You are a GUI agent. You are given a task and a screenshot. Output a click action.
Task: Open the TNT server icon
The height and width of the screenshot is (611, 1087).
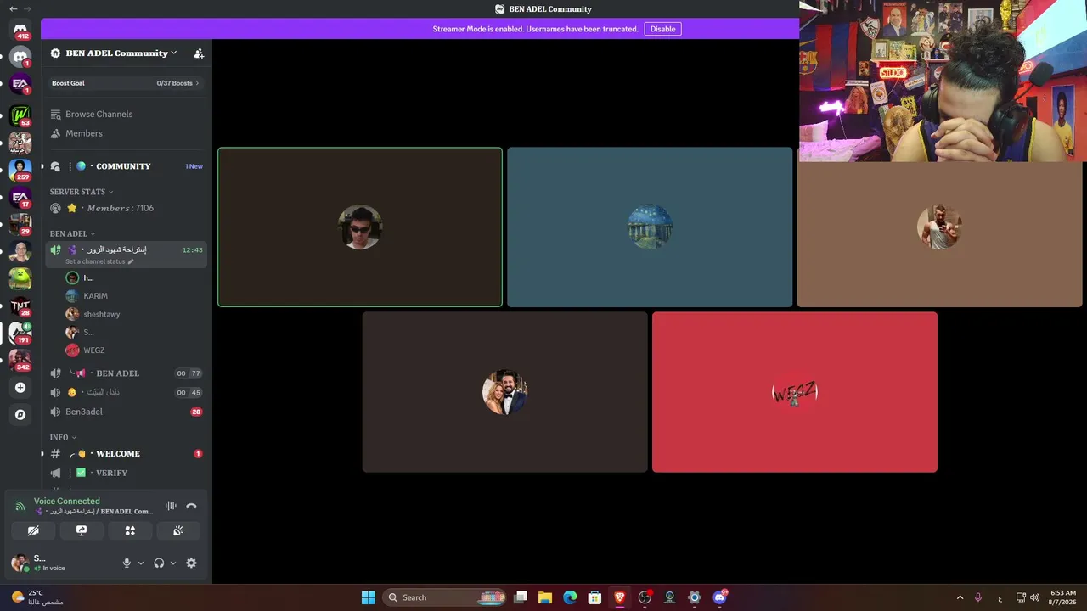tap(20, 306)
